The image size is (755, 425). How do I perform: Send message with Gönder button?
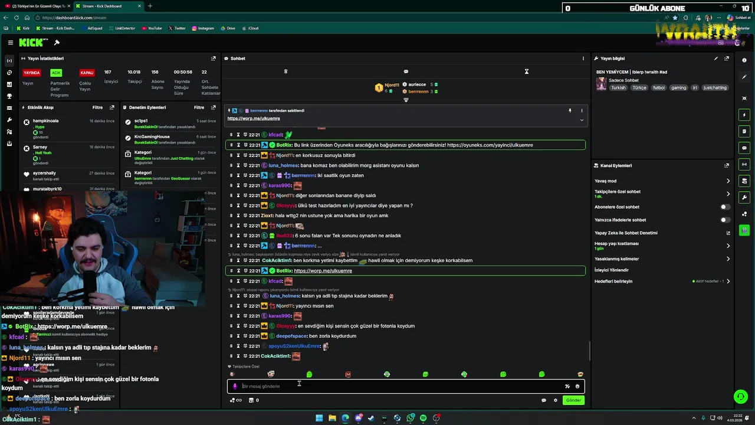pos(573,400)
